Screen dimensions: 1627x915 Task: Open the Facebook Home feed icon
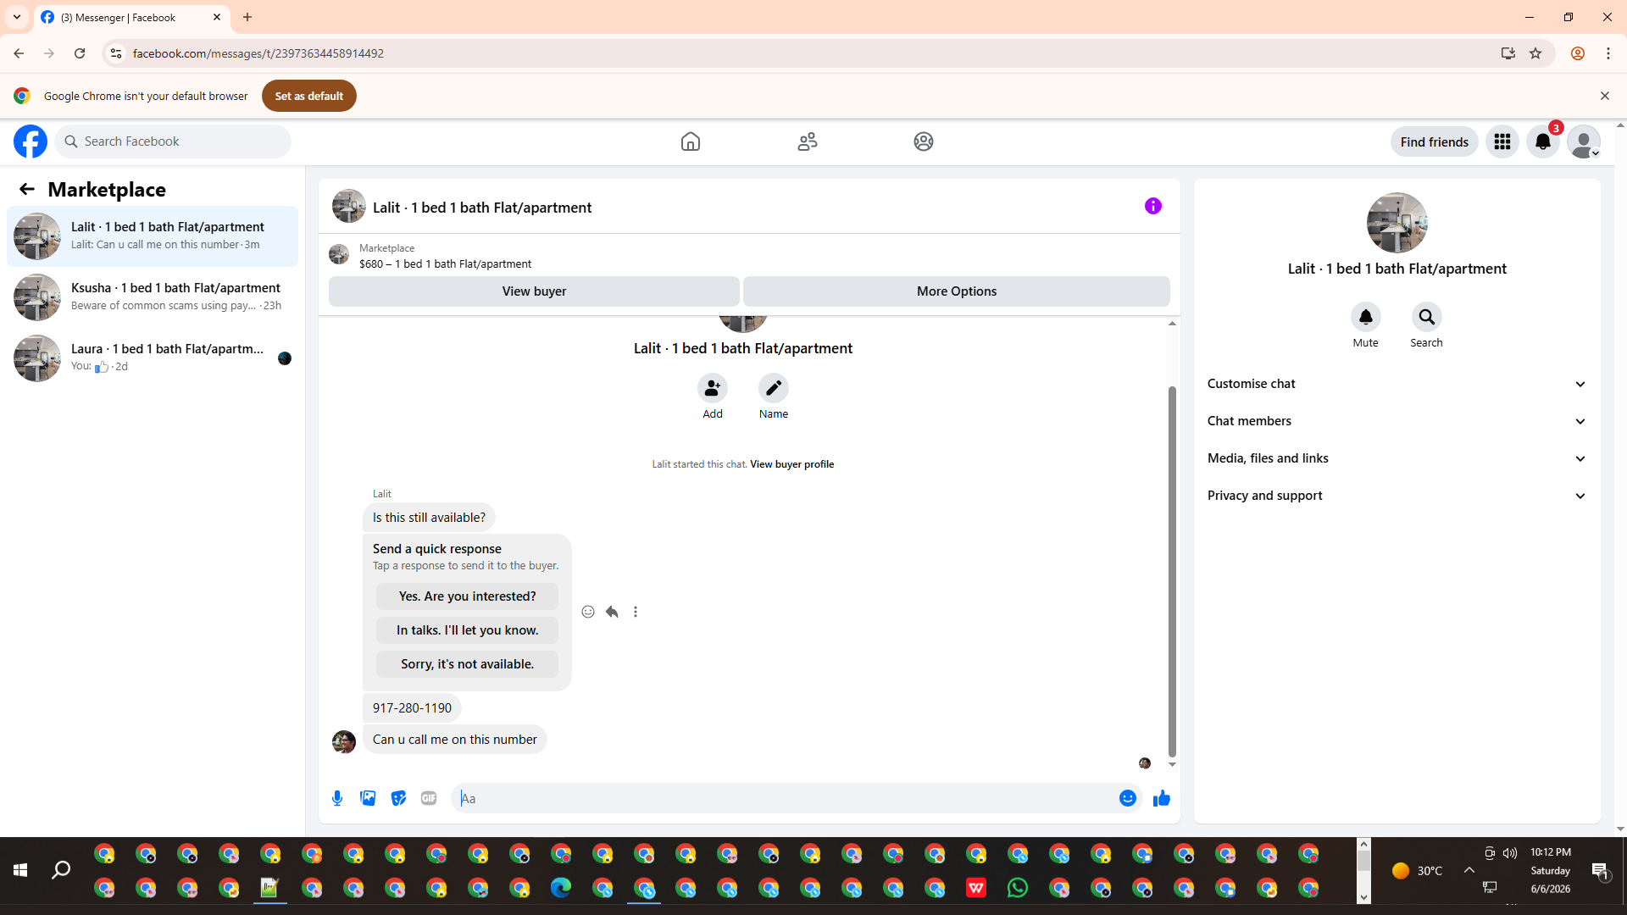(691, 141)
